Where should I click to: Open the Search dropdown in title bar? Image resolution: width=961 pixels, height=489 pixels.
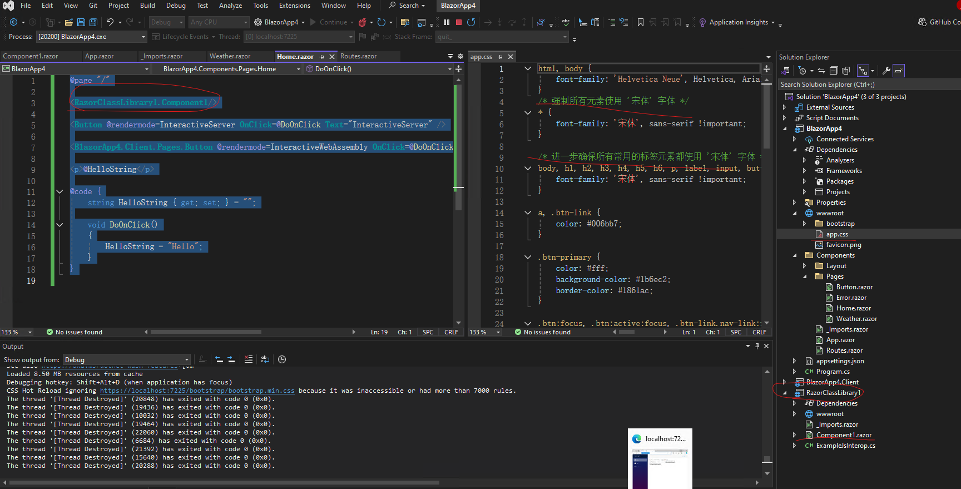tap(407, 6)
